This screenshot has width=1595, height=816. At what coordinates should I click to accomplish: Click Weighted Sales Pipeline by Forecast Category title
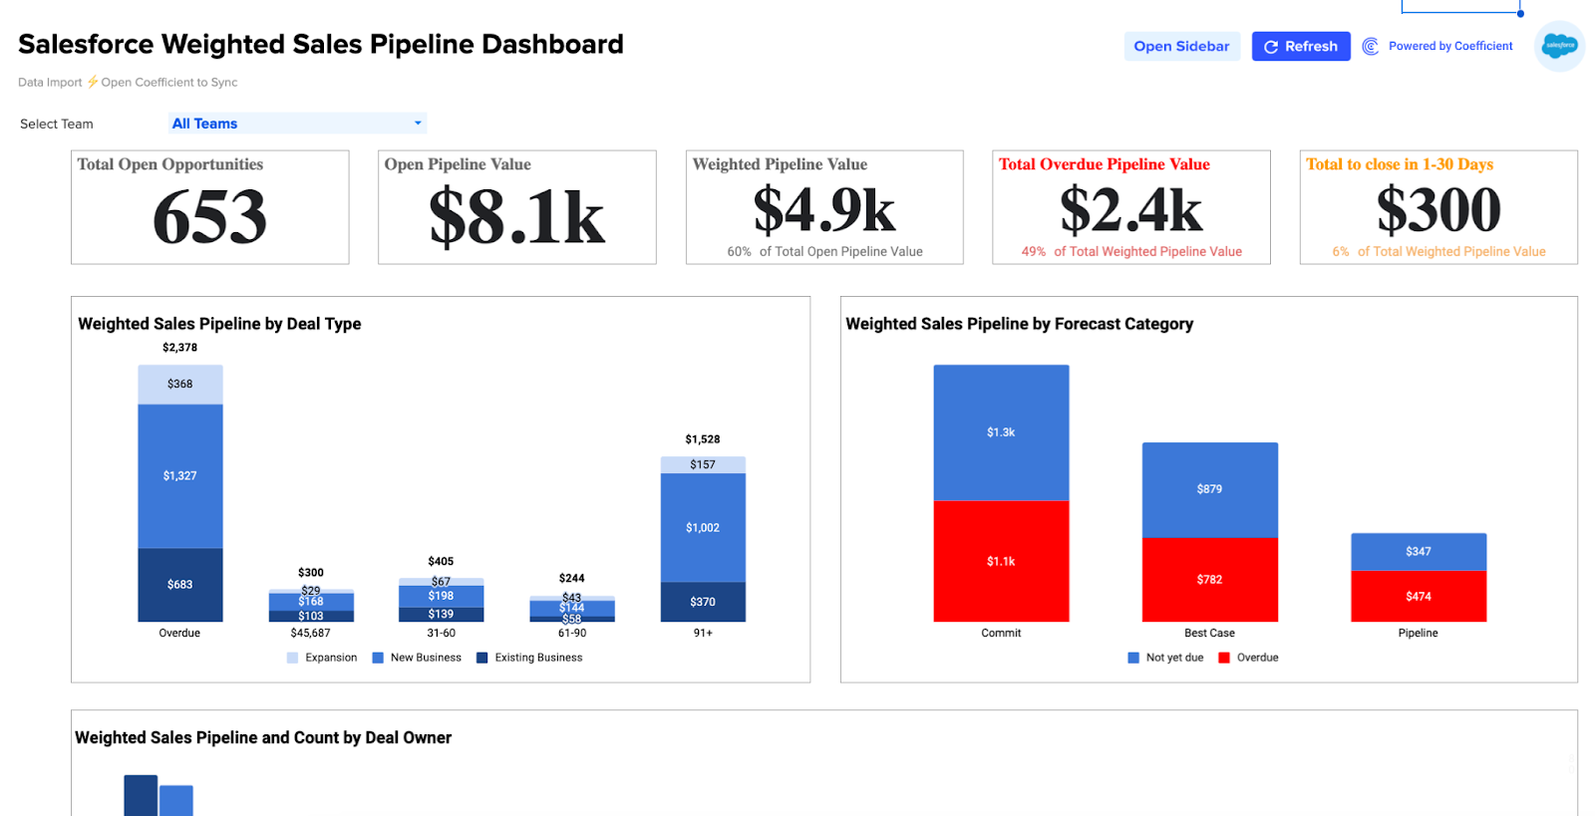pos(1019,324)
